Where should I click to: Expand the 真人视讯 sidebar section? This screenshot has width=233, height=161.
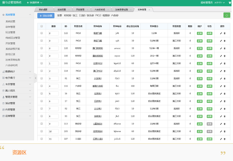(17, 91)
